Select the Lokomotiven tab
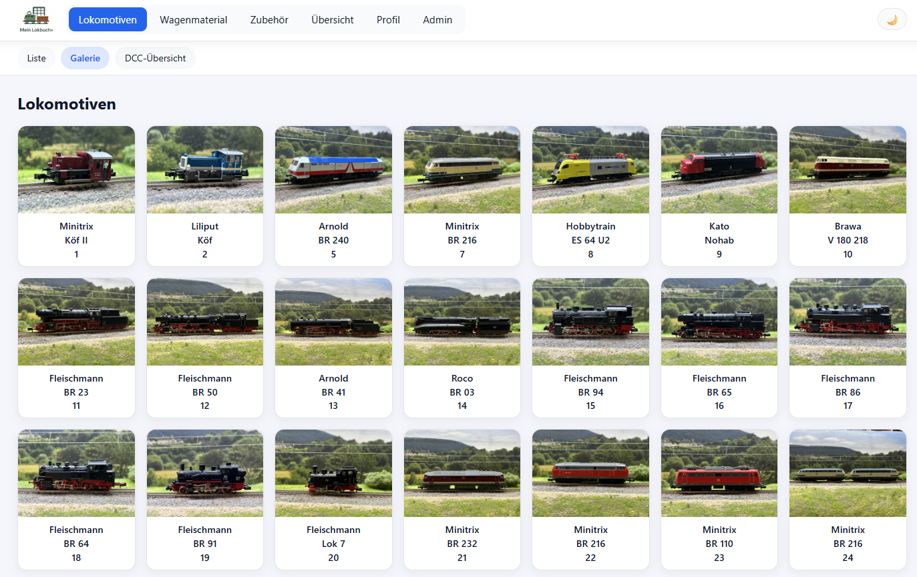The width and height of the screenshot is (917, 577). [x=108, y=20]
